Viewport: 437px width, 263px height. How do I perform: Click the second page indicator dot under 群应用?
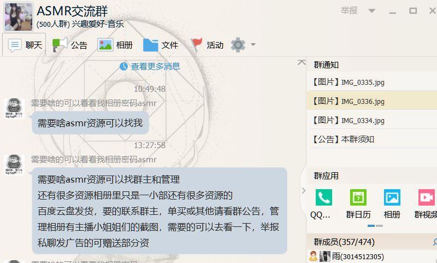pyautogui.click(x=379, y=226)
